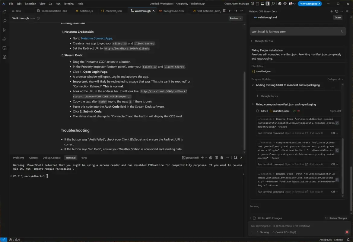Open the Explorer view
This screenshot has height=242, width=353.
(4, 12)
